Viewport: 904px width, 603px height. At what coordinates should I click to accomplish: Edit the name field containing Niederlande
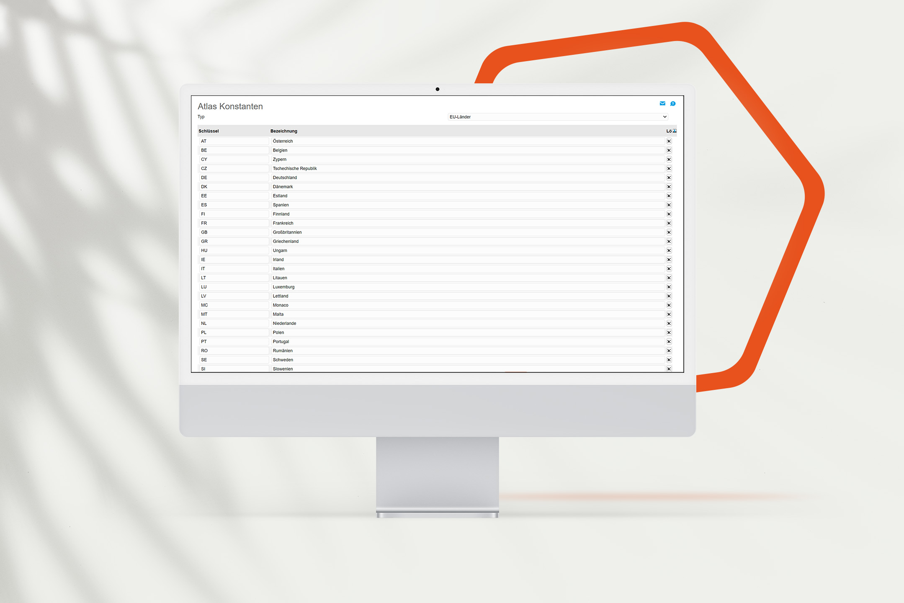click(468, 323)
